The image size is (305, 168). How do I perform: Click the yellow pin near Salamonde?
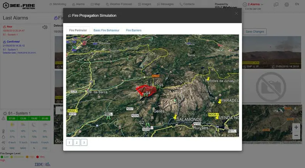(x=175, y=117)
